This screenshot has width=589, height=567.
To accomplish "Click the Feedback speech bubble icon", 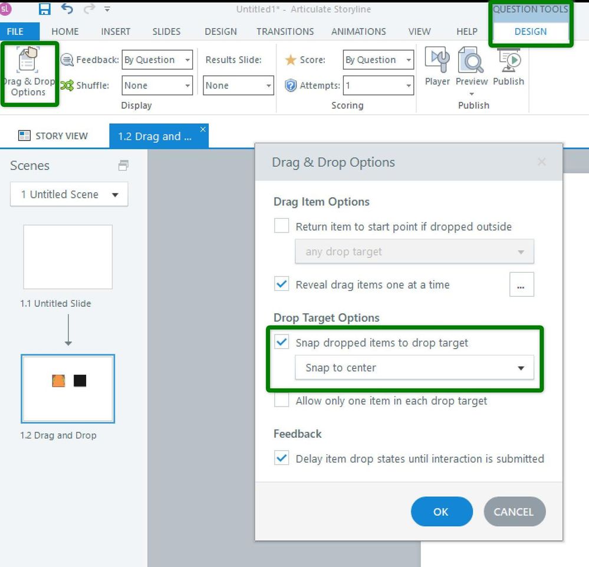I will pos(67,60).
